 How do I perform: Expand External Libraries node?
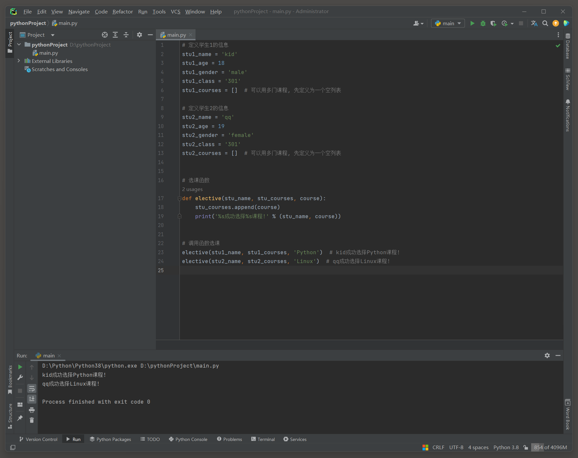click(x=19, y=61)
